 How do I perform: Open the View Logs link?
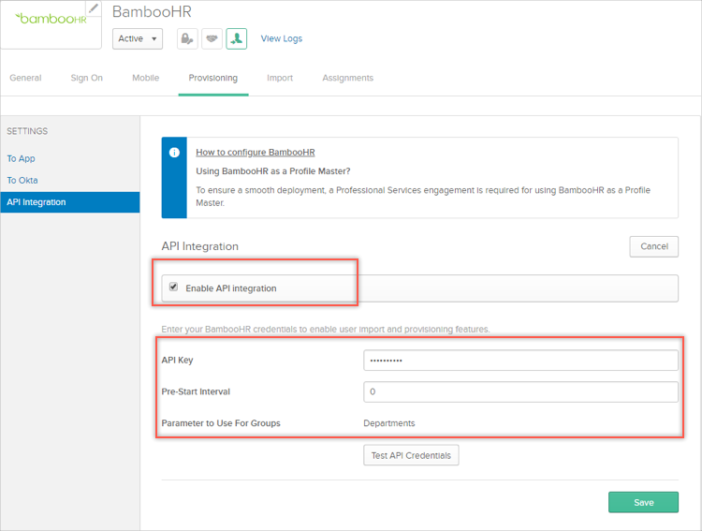click(x=282, y=38)
